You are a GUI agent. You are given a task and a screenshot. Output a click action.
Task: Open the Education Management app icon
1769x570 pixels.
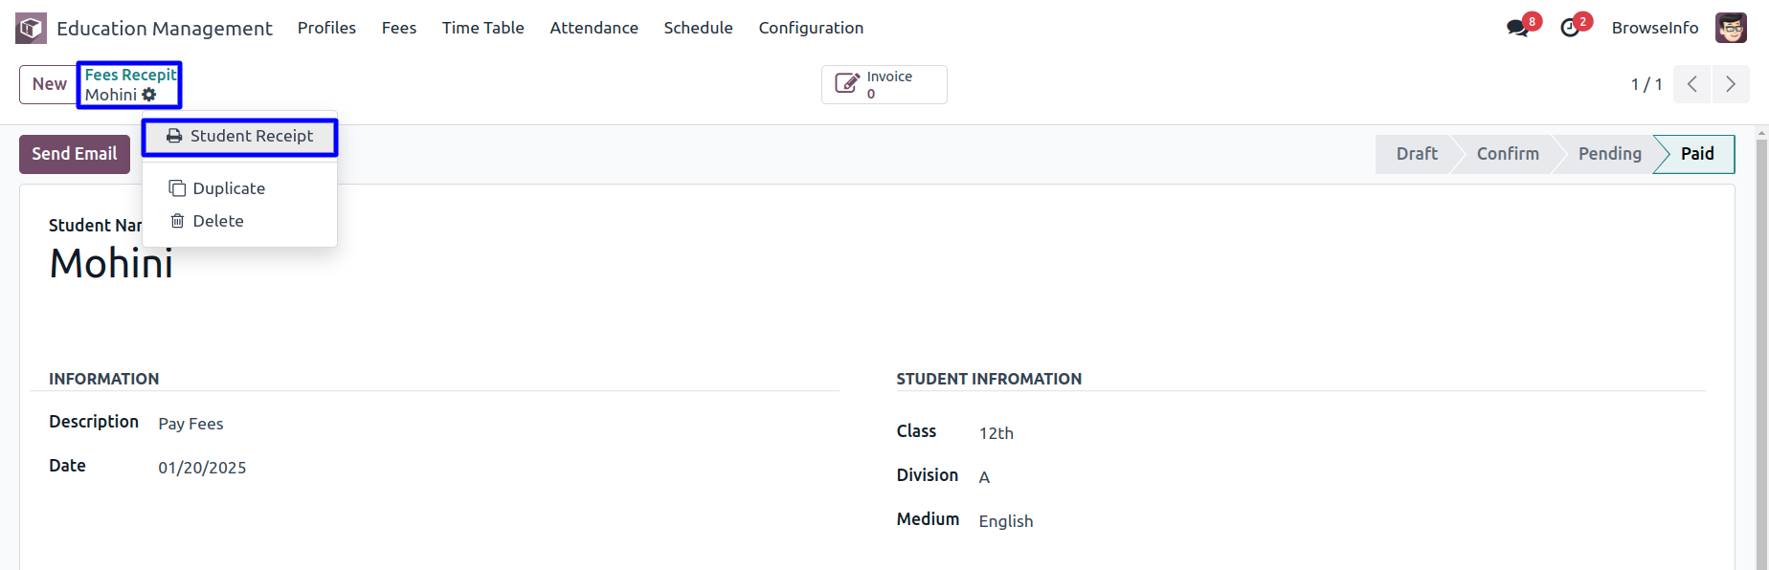coord(31,28)
